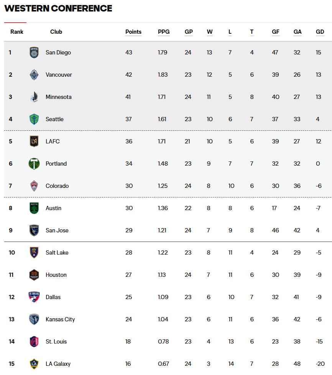
Task: Click the Portland Timbers axe logo
Action: 34,164
